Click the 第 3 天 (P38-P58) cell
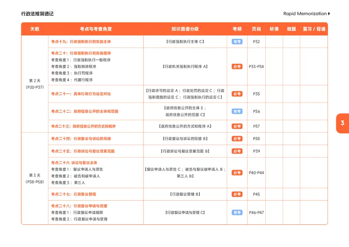Viewport: 349px width, 247px height. (35, 178)
